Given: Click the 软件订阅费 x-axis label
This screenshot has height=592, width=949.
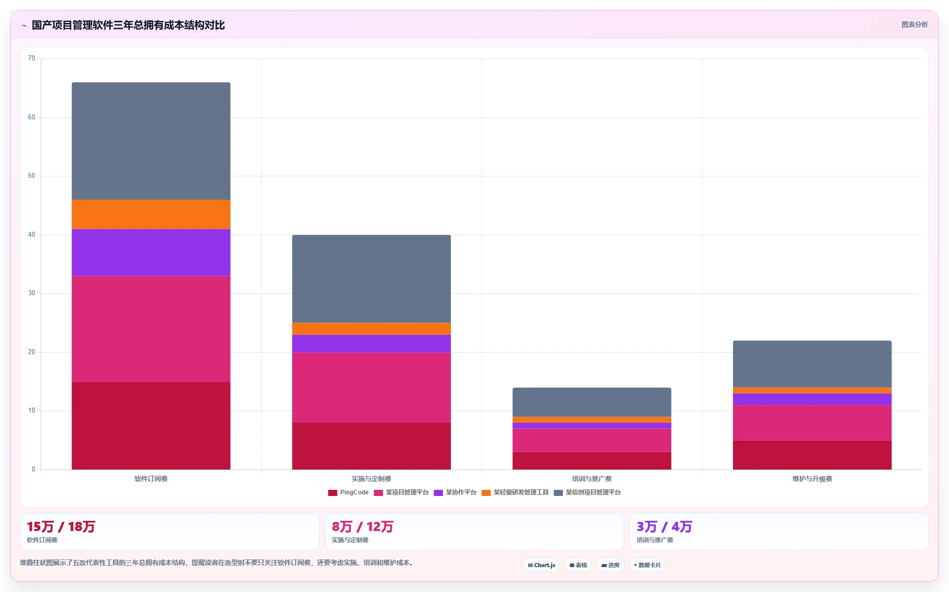Looking at the screenshot, I should (151, 479).
